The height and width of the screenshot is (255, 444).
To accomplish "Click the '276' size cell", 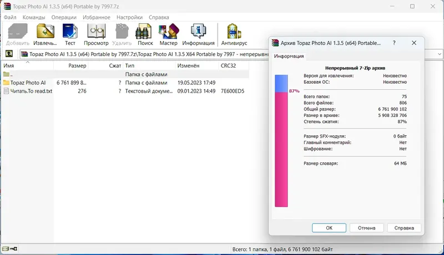I will pyautogui.click(x=82, y=91).
